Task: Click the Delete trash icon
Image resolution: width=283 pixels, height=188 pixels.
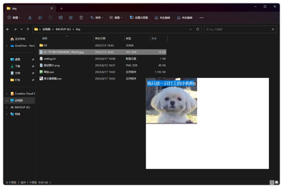Action: pyautogui.click(x=81, y=18)
